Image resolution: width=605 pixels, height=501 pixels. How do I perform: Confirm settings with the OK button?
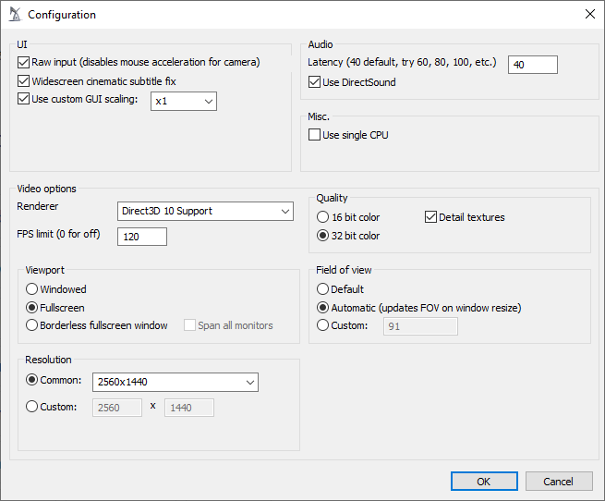tap(484, 482)
